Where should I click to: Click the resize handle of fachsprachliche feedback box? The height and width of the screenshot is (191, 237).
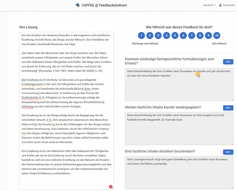pos(232,100)
